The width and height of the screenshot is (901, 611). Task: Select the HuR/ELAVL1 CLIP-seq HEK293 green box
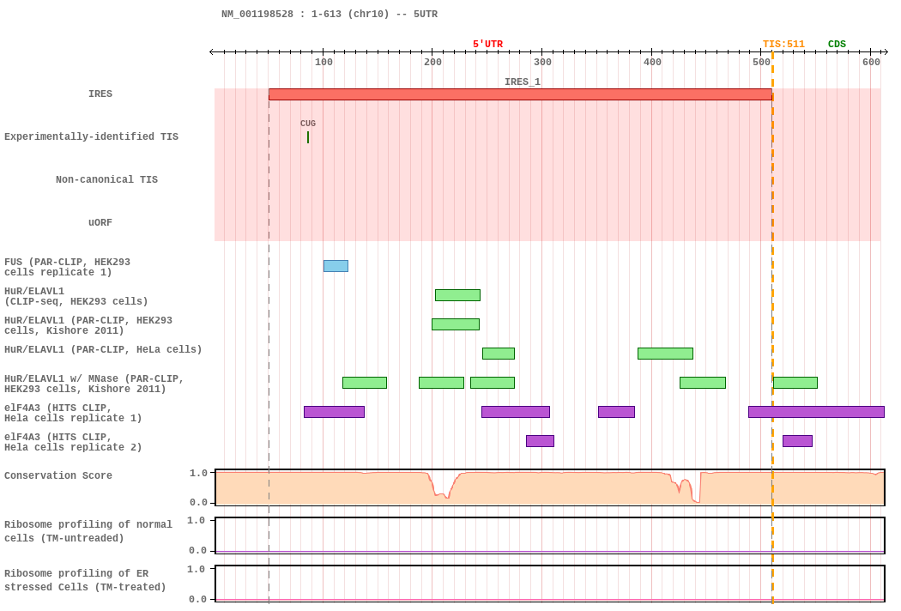click(457, 295)
